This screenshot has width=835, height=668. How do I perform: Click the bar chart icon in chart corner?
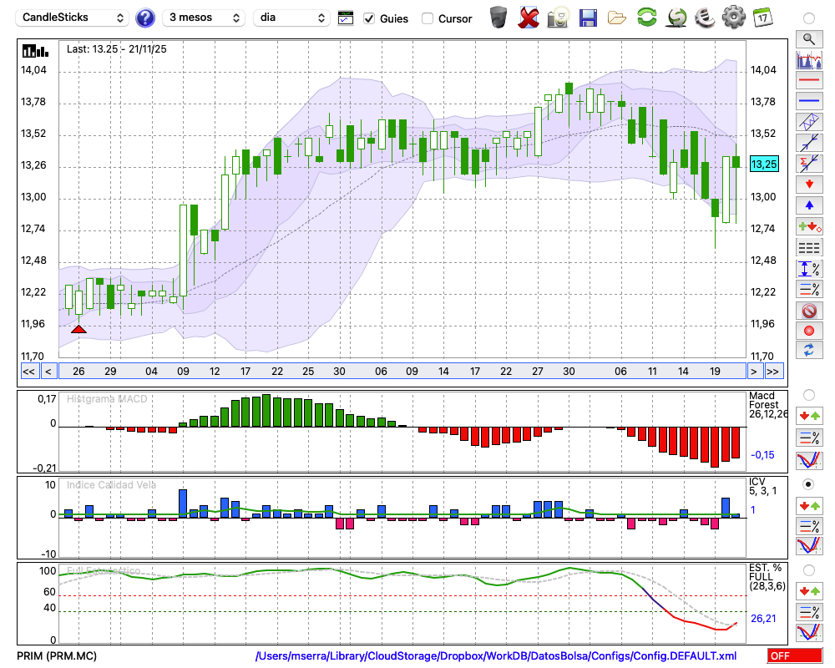35,51
